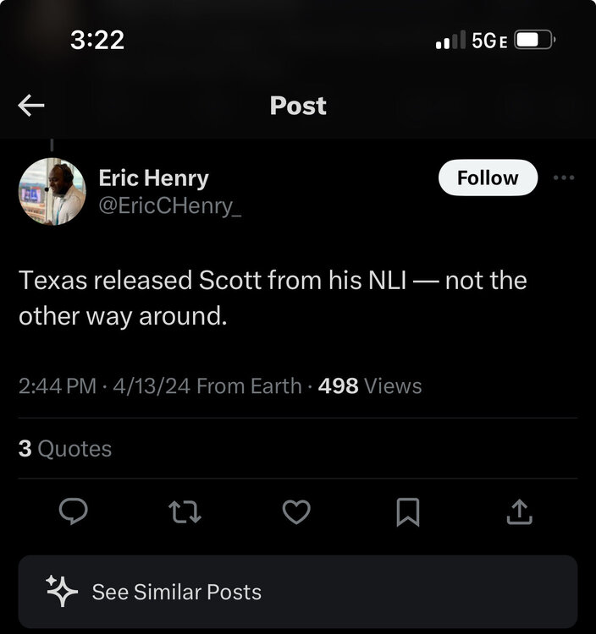The height and width of the screenshot is (634, 596).
Task: Follow Eric Henry
Action: pyautogui.click(x=487, y=178)
